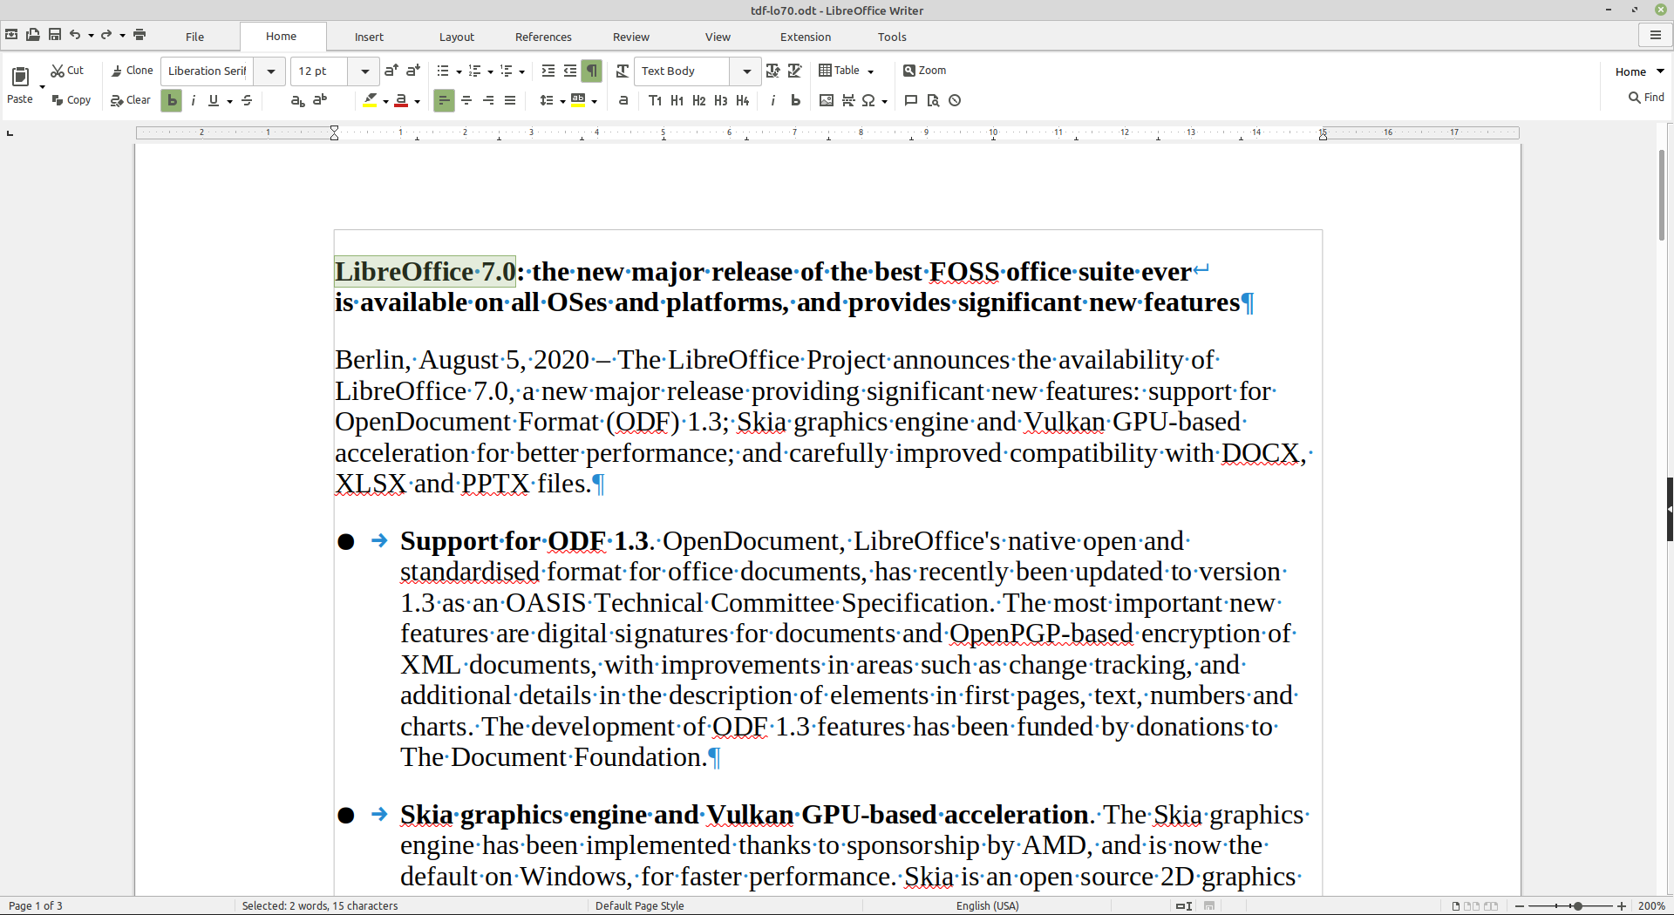Open hamburger menu at top right
This screenshot has width=1674, height=915.
[x=1655, y=36]
